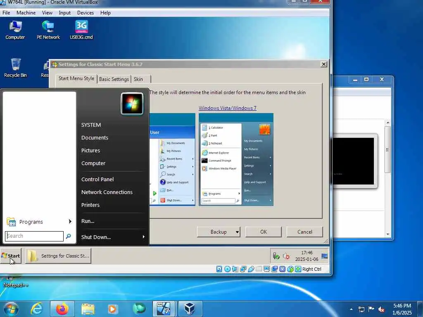Viewport: 423px width, 317px height.
Task: Launch the USB3G.cmd desktop shortcut
Action: [x=81, y=30]
